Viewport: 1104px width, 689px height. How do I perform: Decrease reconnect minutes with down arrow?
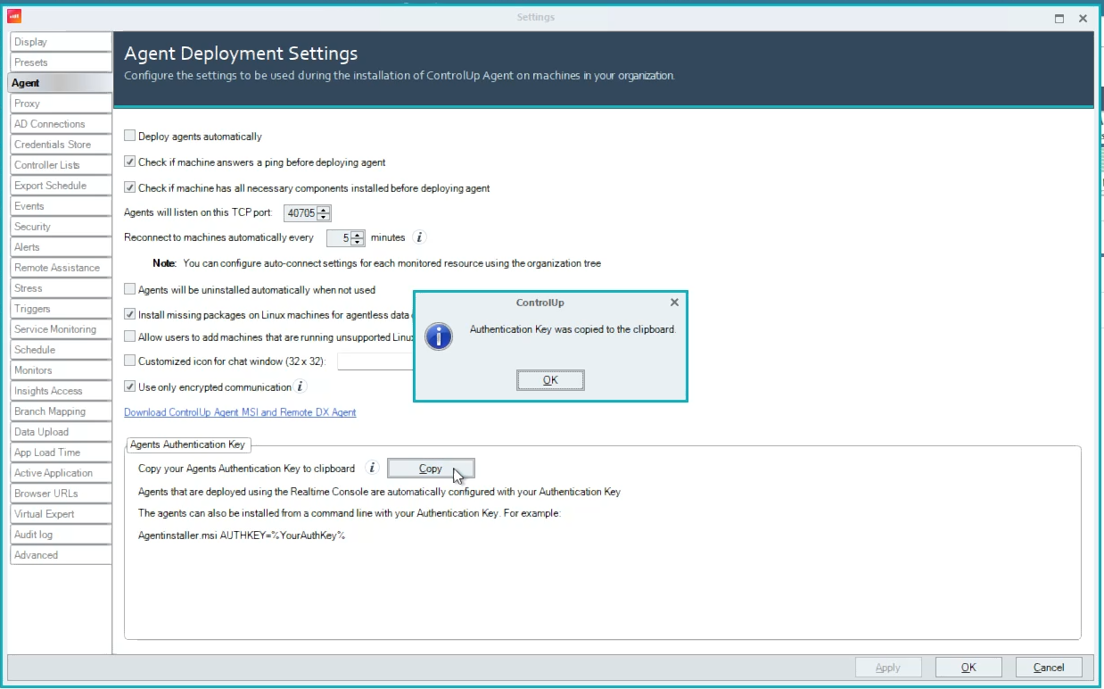(x=358, y=242)
